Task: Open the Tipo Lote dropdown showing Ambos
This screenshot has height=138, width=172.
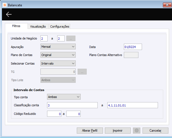Action: pos(58,80)
